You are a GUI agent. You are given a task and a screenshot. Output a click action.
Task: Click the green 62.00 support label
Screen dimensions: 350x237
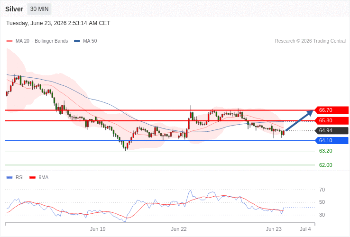click(x=325, y=165)
